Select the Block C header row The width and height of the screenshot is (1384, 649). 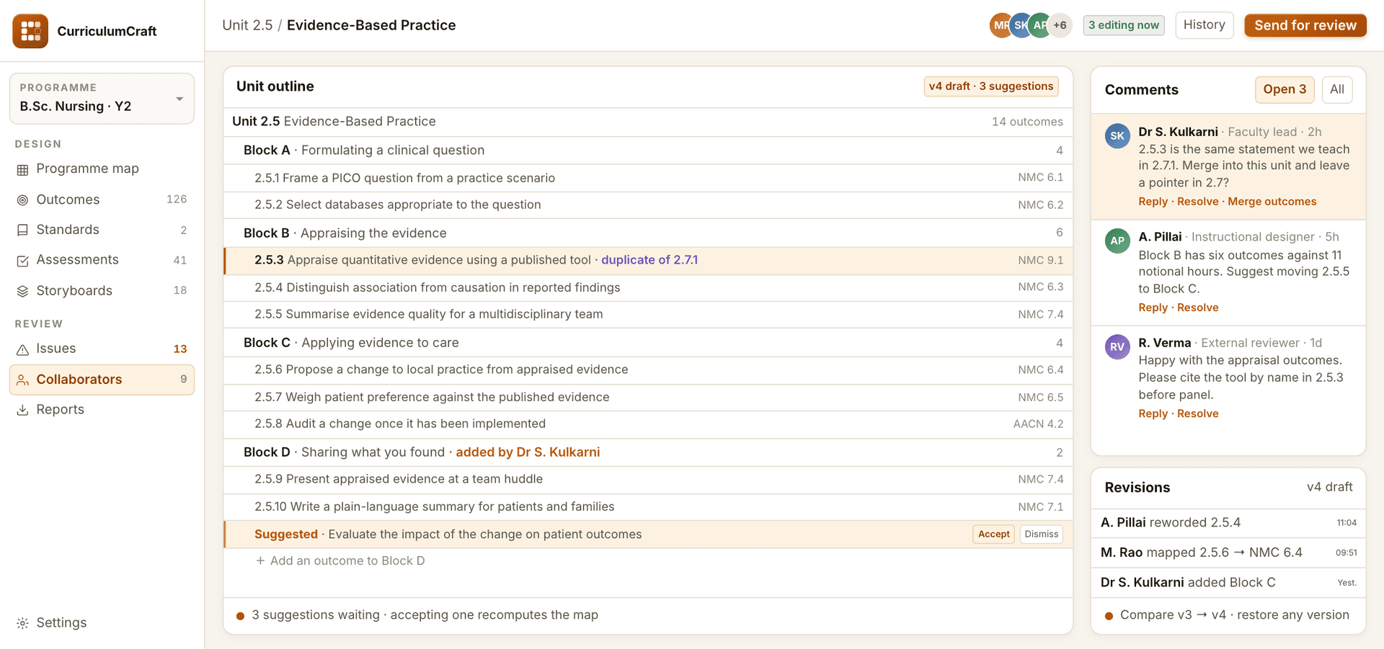(x=648, y=343)
